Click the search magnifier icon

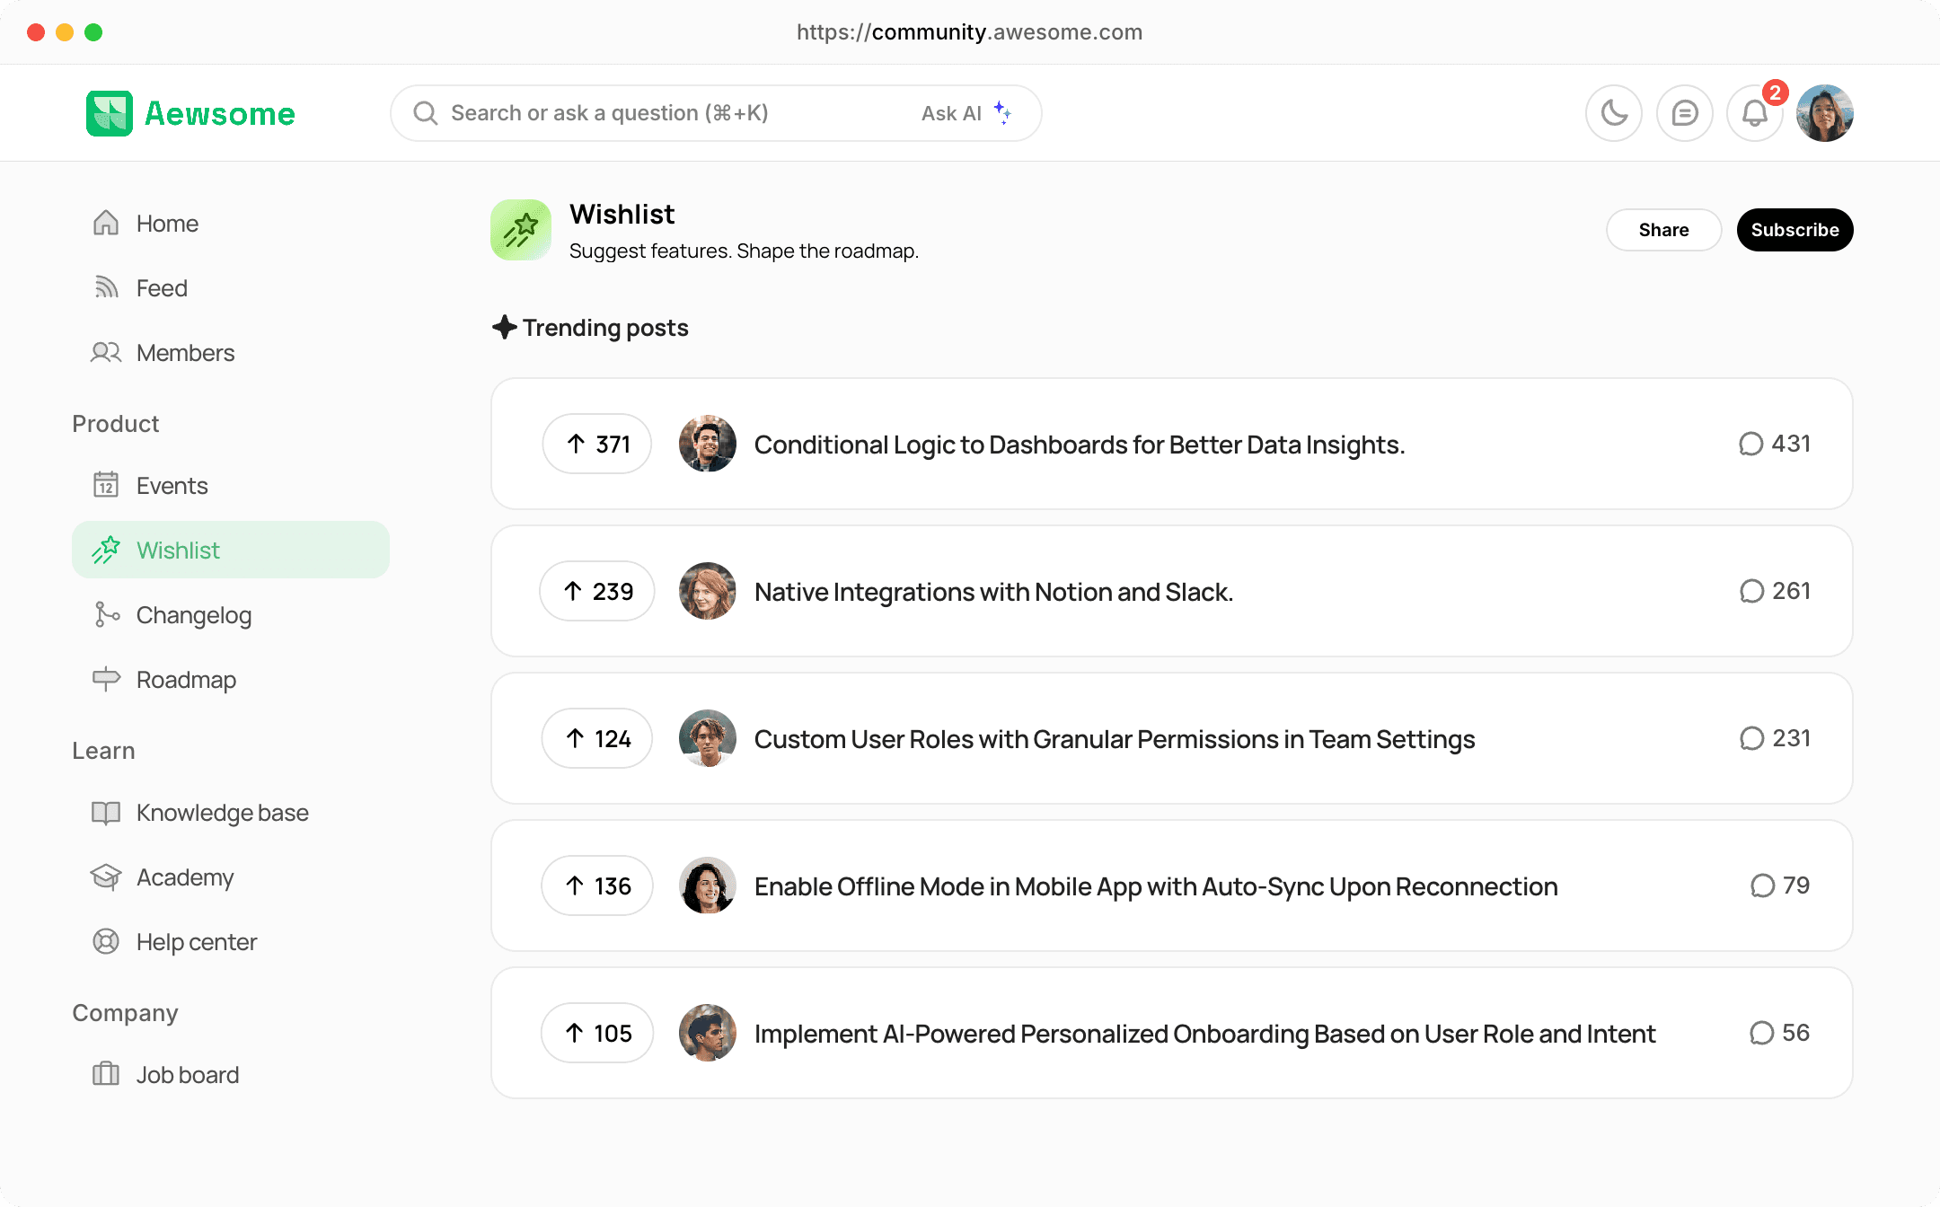(425, 113)
